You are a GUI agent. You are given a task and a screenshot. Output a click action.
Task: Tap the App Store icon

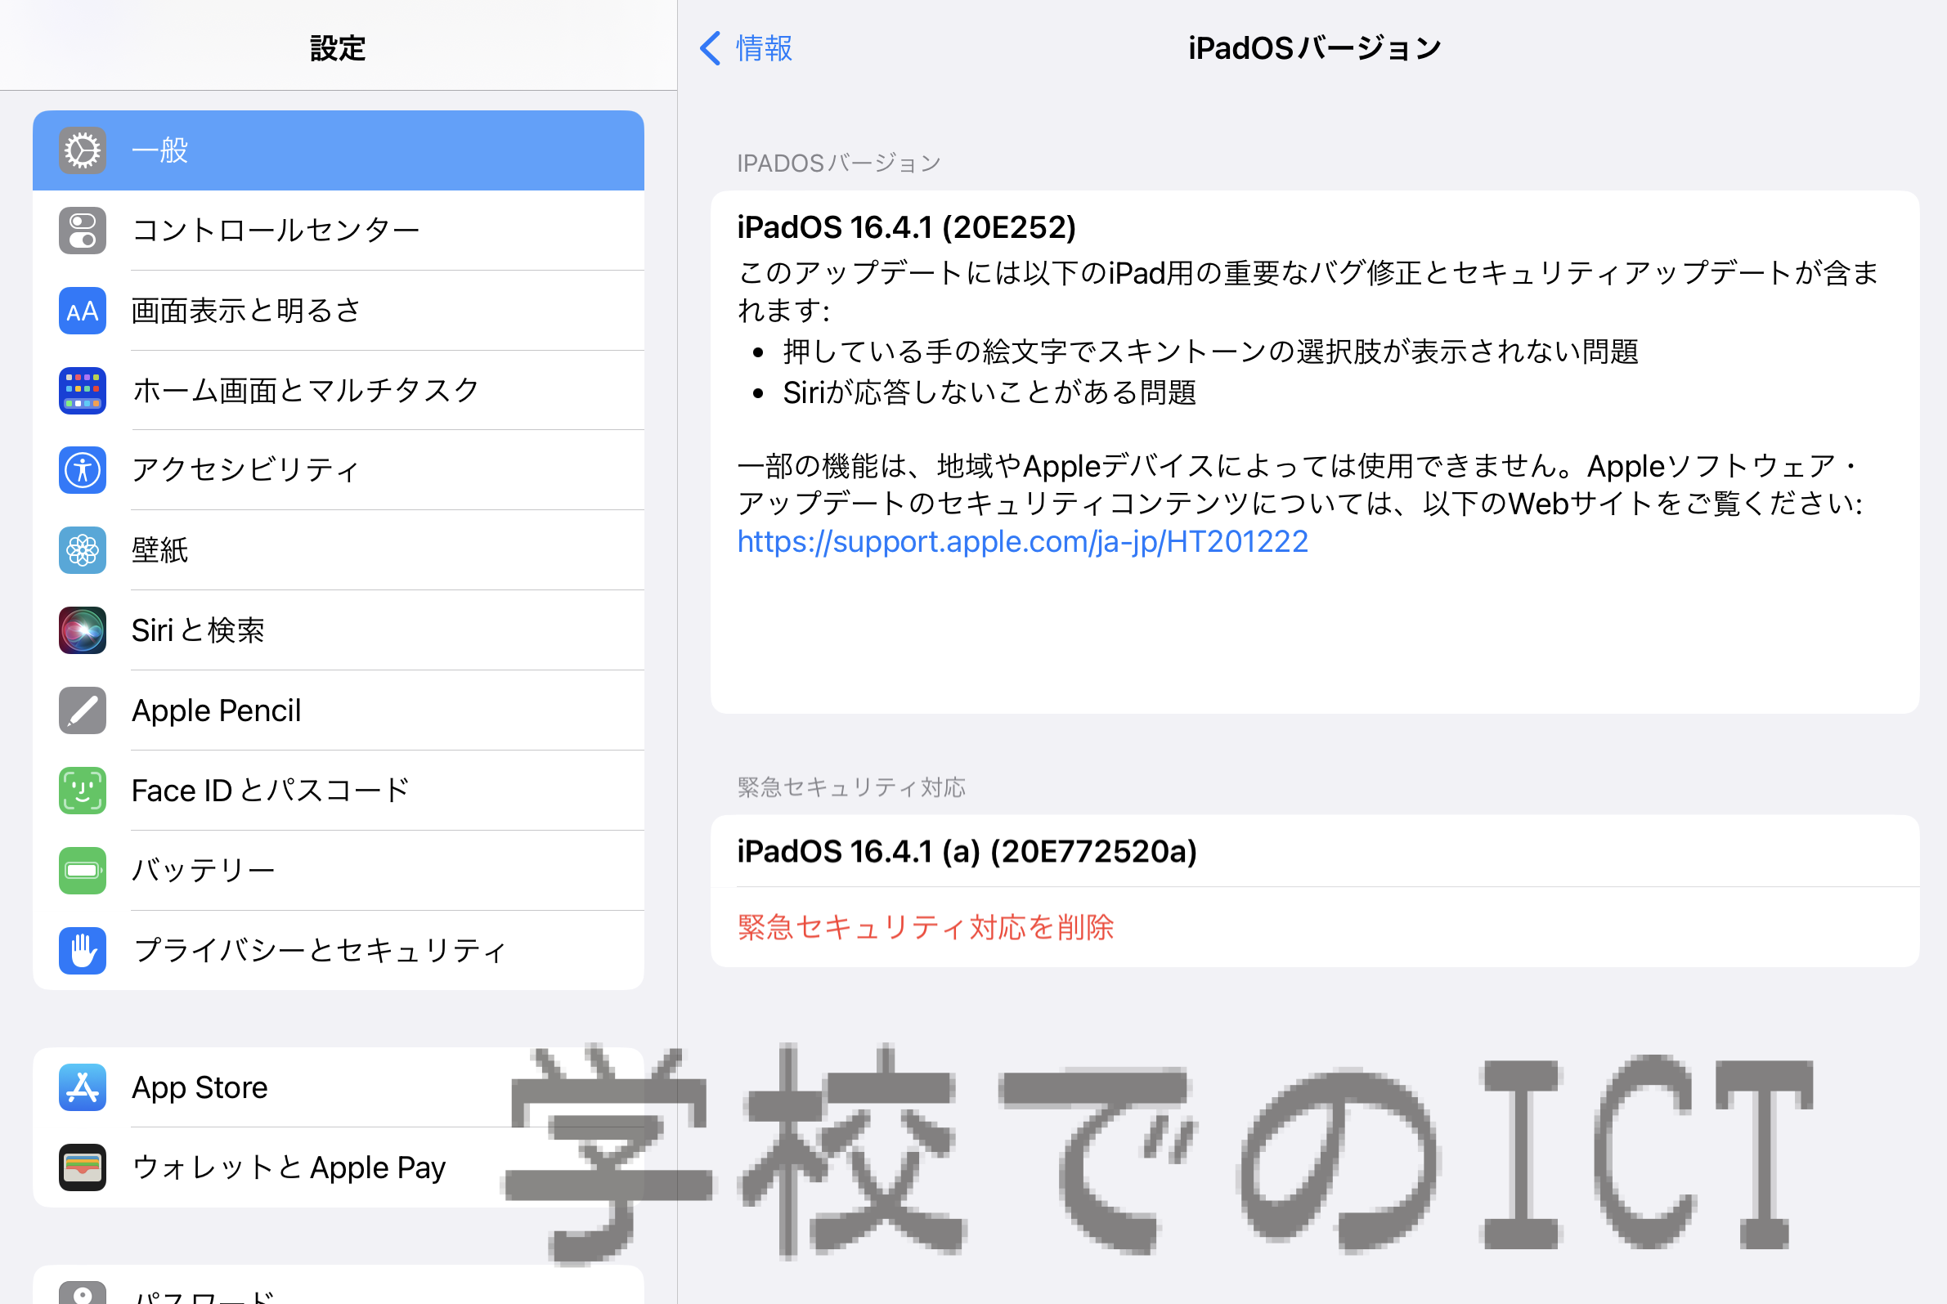coord(83,1087)
